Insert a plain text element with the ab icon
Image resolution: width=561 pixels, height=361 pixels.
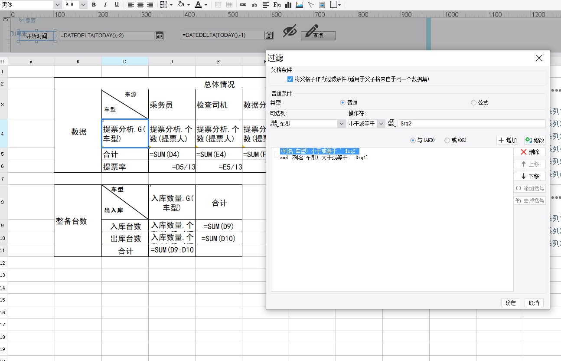coord(254,5)
